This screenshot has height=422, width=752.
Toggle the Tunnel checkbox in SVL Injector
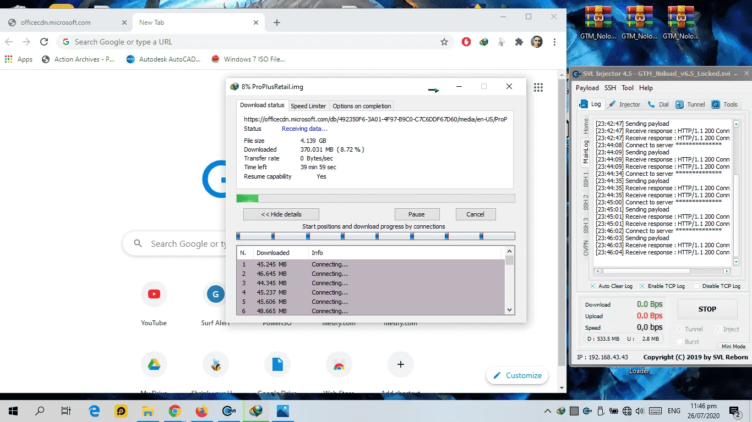click(x=679, y=329)
